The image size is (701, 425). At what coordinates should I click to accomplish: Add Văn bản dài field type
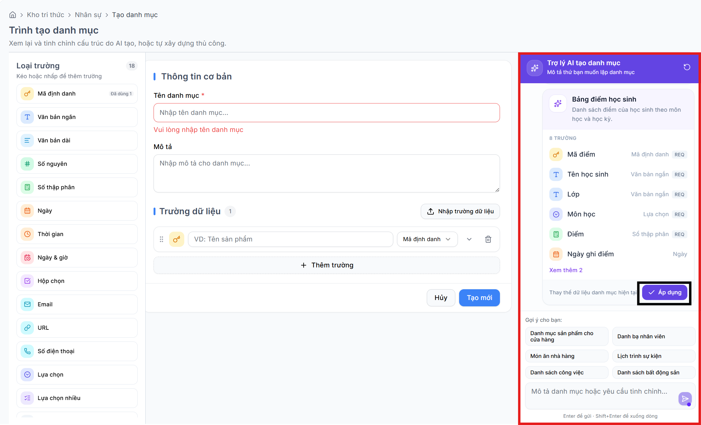tap(77, 141)
